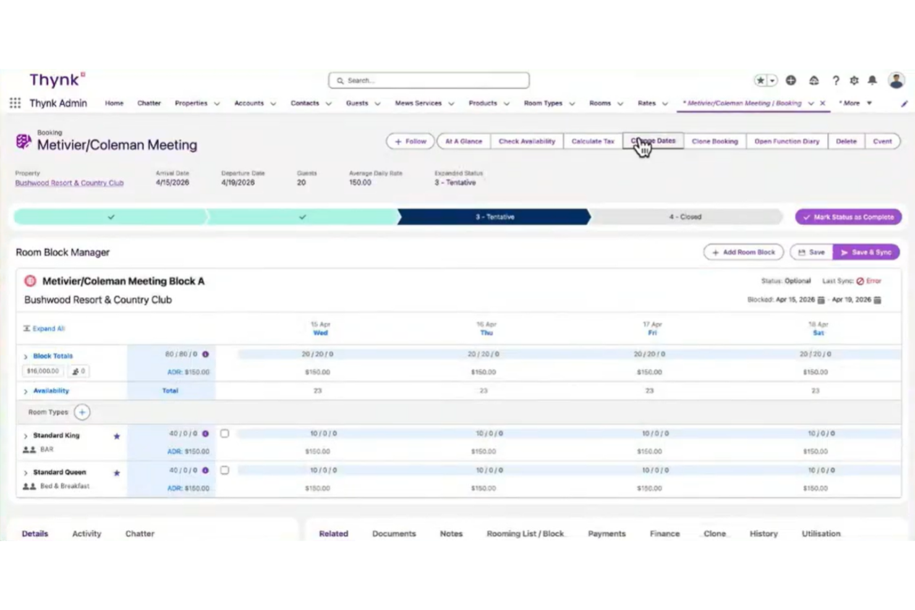Open the Properties nav dropdown chevron
The image size is (915, 610).
click(x=216, y=104)
